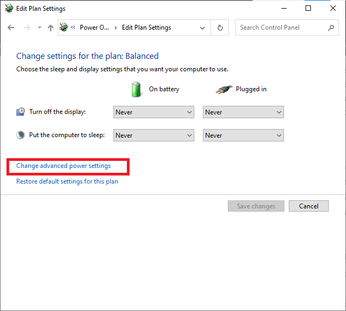Click 'Restore default settings for this plan'
Viewport: 346px width, 311px height.
click(67, 181)
